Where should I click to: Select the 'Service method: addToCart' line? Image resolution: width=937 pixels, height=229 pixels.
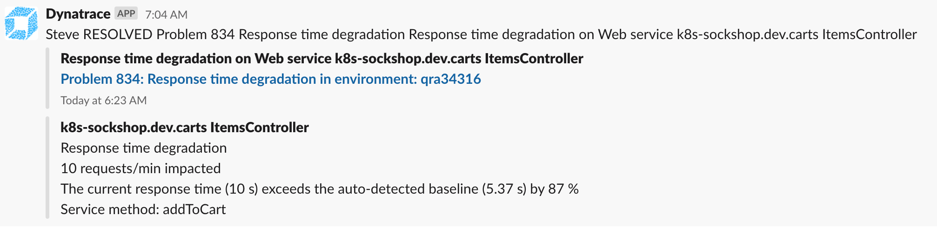click(143, 209)
